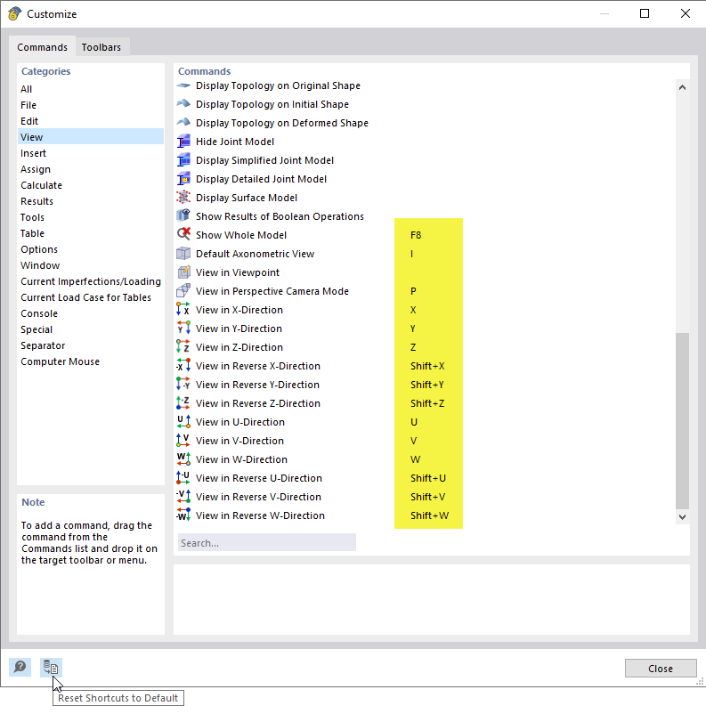Select the View in Reverse W-Direction icon
The image size is (706, 714).
coord(183,515)
